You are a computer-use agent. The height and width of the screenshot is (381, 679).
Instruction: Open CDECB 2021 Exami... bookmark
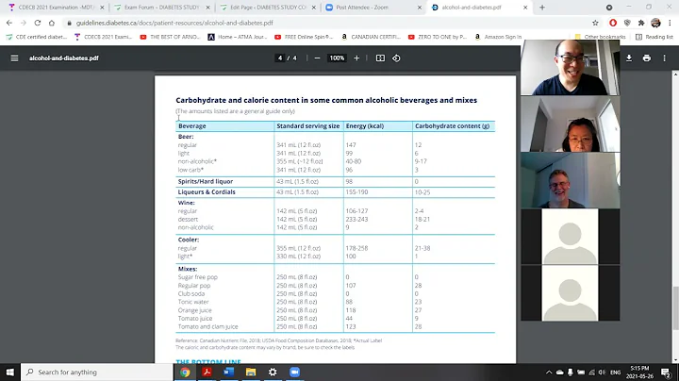click(104, 37)
